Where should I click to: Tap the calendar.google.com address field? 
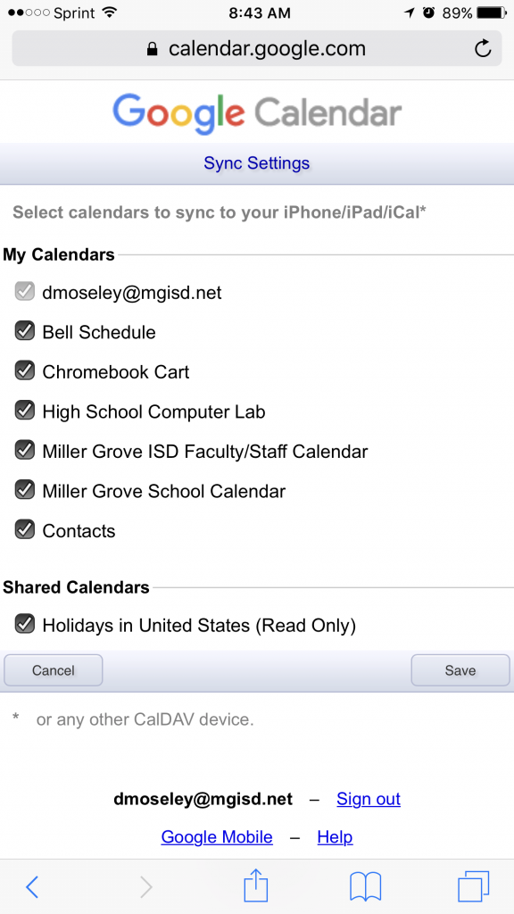256,48
